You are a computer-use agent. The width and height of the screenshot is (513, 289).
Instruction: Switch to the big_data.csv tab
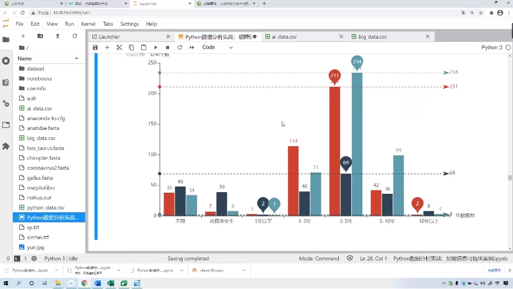tap(372, 36)
